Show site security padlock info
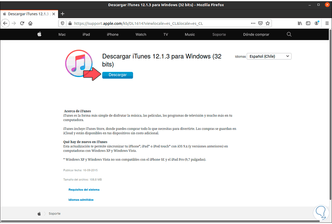Screen dimensions: 332x224 click(x=70, y=24)
